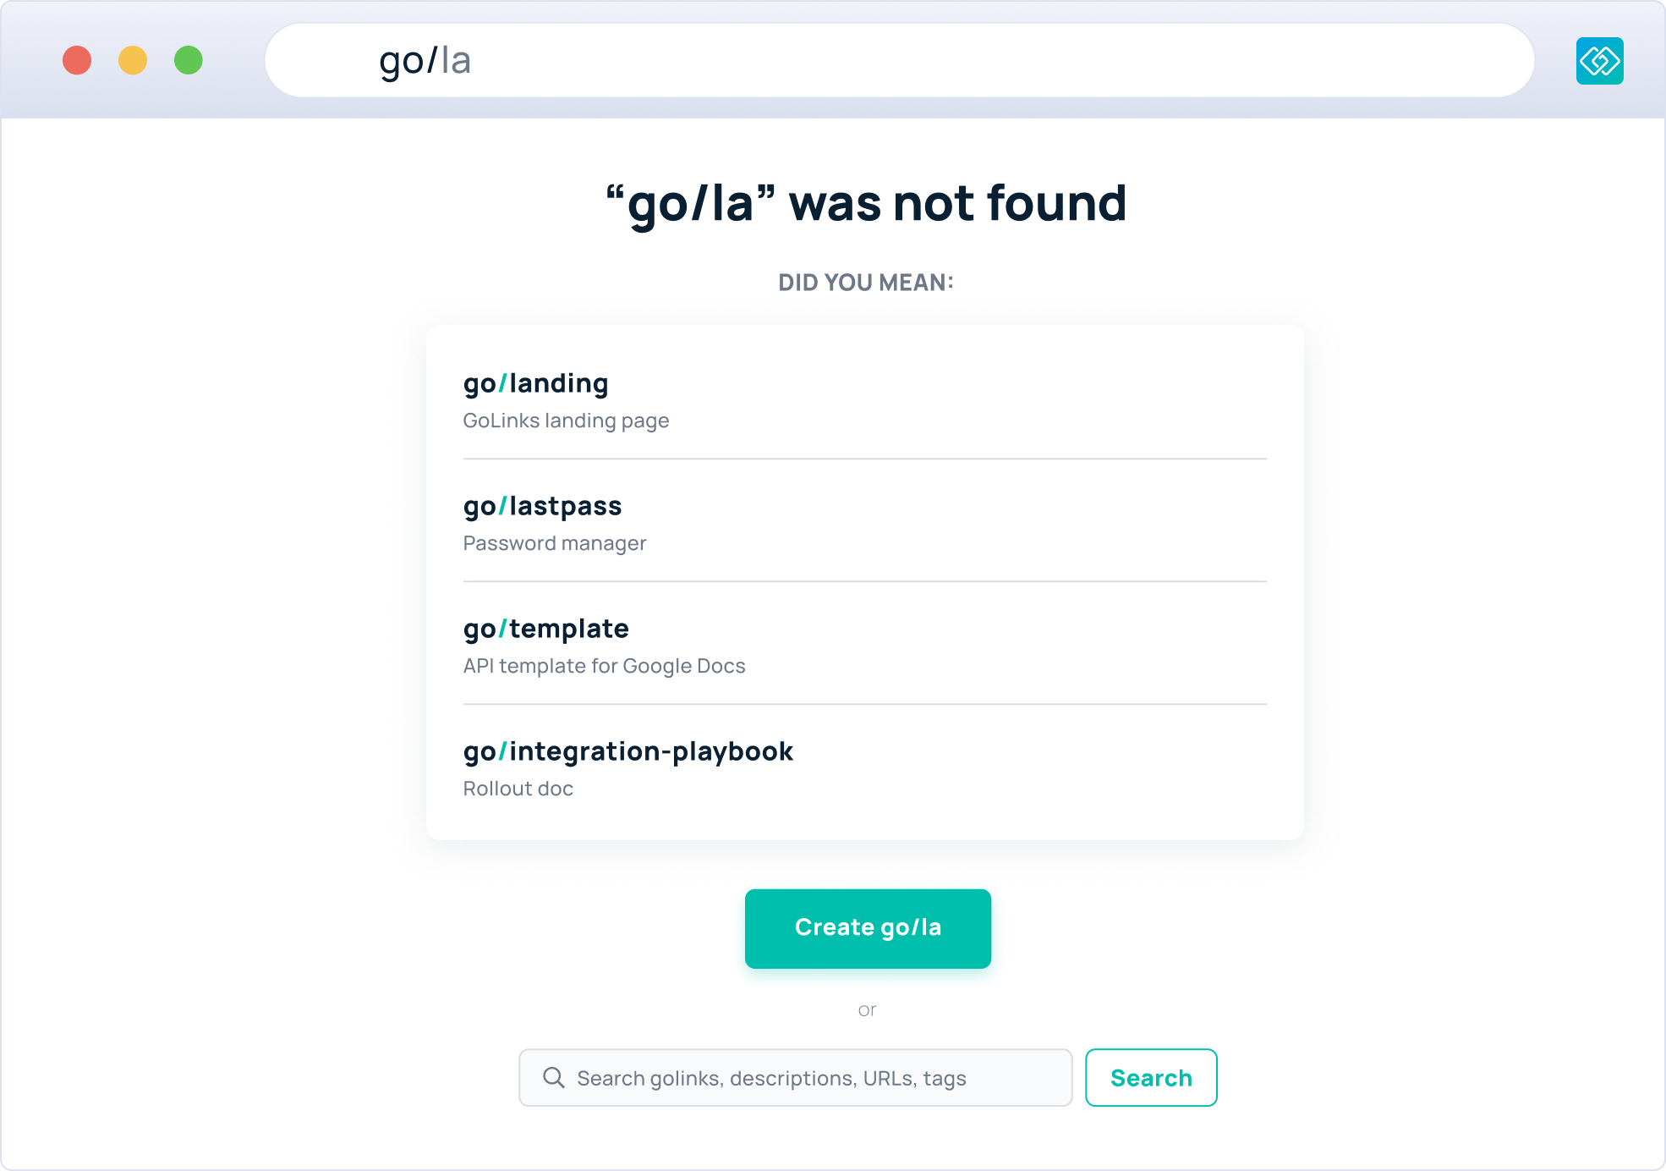Open the go/template suggestion
The width and height of the screenshot is (1666, 1171).
pyautogui.click(x=545, y=628)
